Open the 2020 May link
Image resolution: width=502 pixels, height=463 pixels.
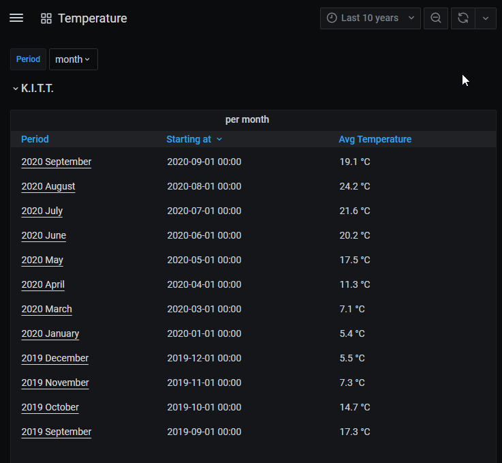(42, 260)
